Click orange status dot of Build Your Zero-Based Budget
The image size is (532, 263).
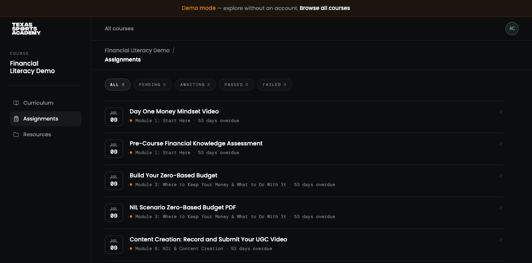coord(131,184)
